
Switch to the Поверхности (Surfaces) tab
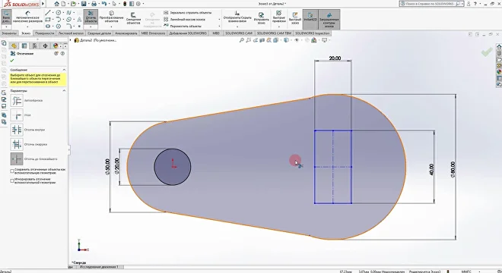[x=45, y=33]
